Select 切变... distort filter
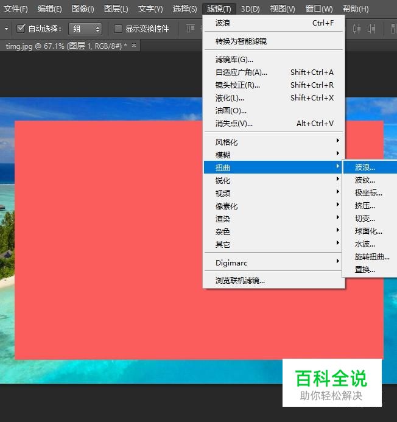Viewport: 397px width, 422px height. pyautogui.click(x=370, y=218)
